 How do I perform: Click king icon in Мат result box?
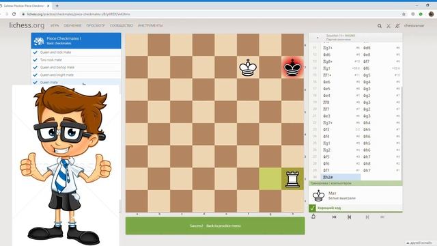tap(318, 195)
